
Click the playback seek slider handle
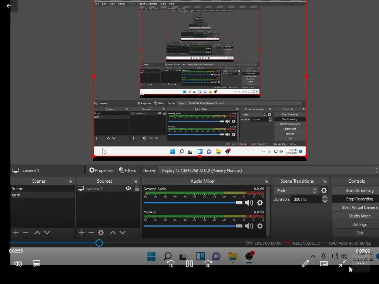(x=99, y=243)
